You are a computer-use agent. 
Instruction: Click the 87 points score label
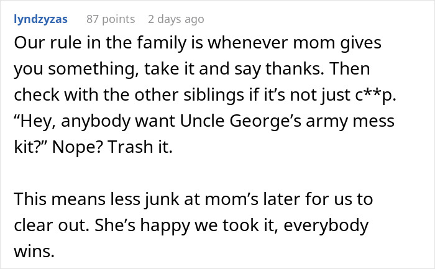click(111, 19)
